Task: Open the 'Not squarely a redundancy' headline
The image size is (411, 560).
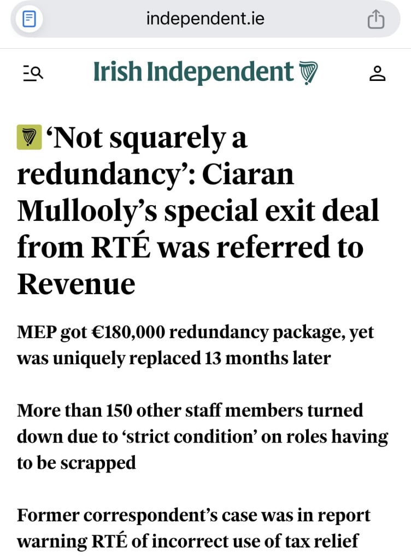Action: coord(198,211)
